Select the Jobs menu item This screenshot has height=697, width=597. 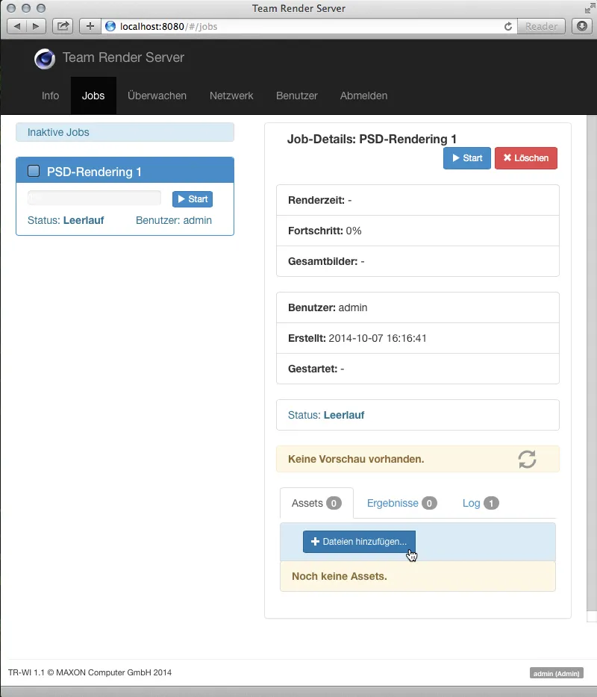[93, 96]
